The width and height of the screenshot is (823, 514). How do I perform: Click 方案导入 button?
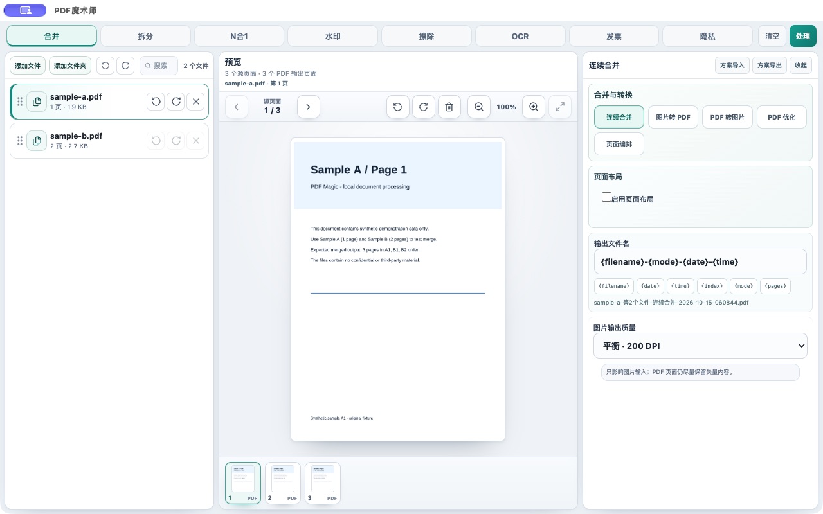(x=732, y=66)
